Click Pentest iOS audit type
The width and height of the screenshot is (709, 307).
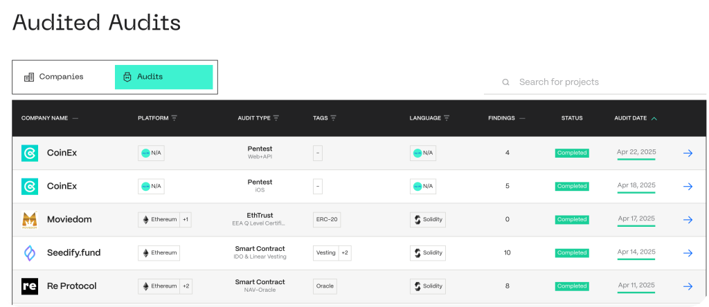pos(260,186)
